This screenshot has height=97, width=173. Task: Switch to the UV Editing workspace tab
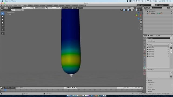pyautogui.click(x=42, y=5)
